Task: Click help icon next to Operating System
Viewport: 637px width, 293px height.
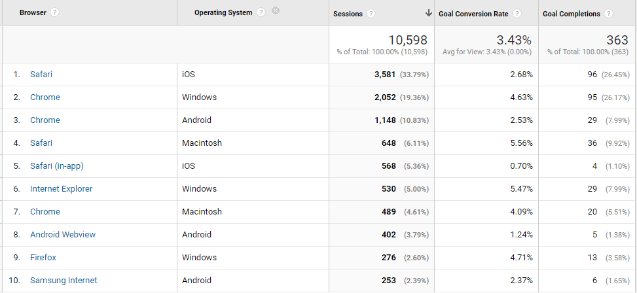Action: [261, 12]
